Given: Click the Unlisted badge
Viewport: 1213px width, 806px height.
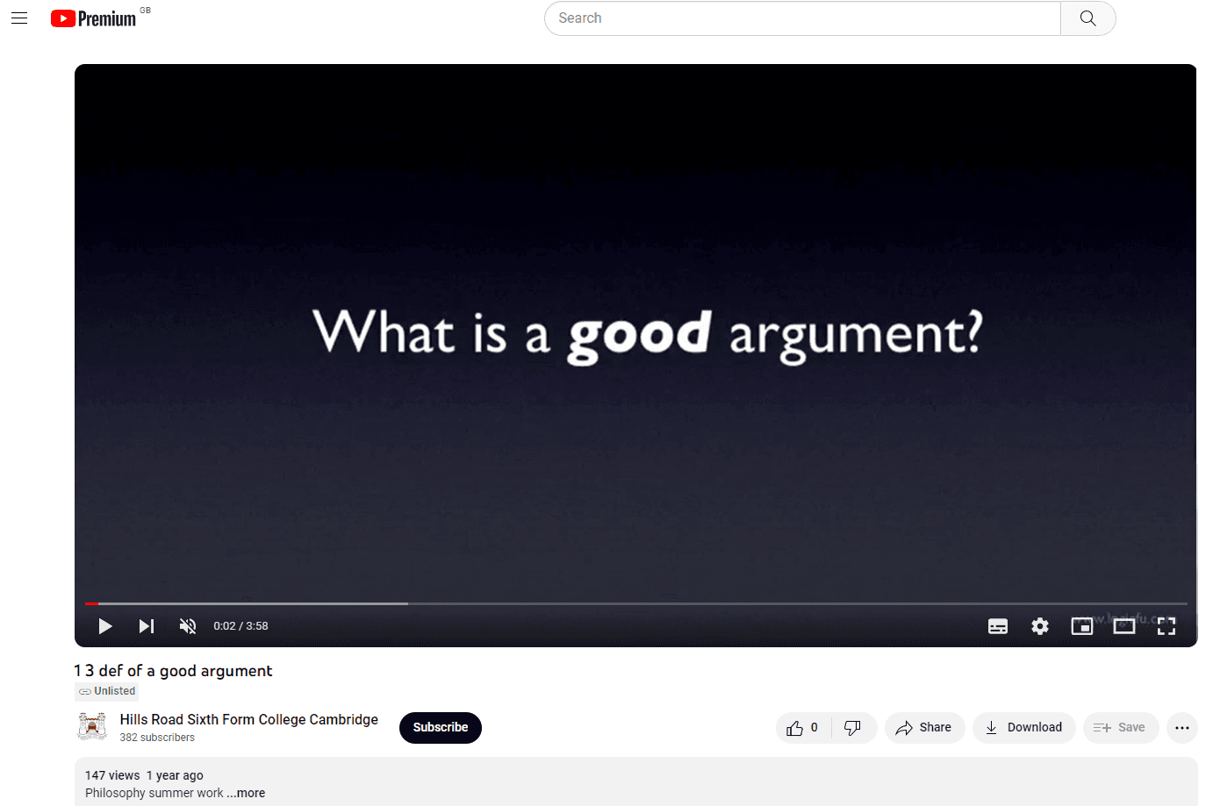Looking at the screenshot, I should click(x=107, y=691).
